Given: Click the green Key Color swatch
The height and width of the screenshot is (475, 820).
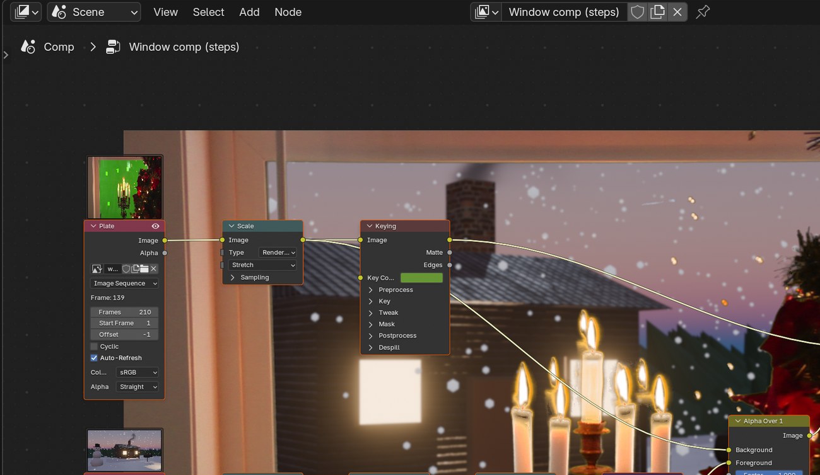Looking at the screenshot, I should [x=421, y=278].
